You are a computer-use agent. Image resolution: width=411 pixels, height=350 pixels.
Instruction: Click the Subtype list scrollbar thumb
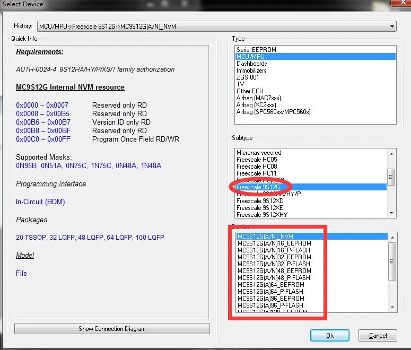[391, 177]
